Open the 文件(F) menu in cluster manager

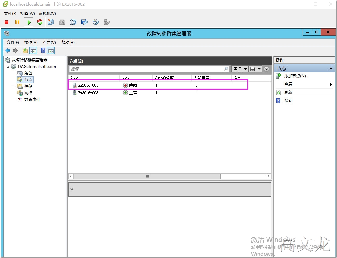click(x=13, y=43)
